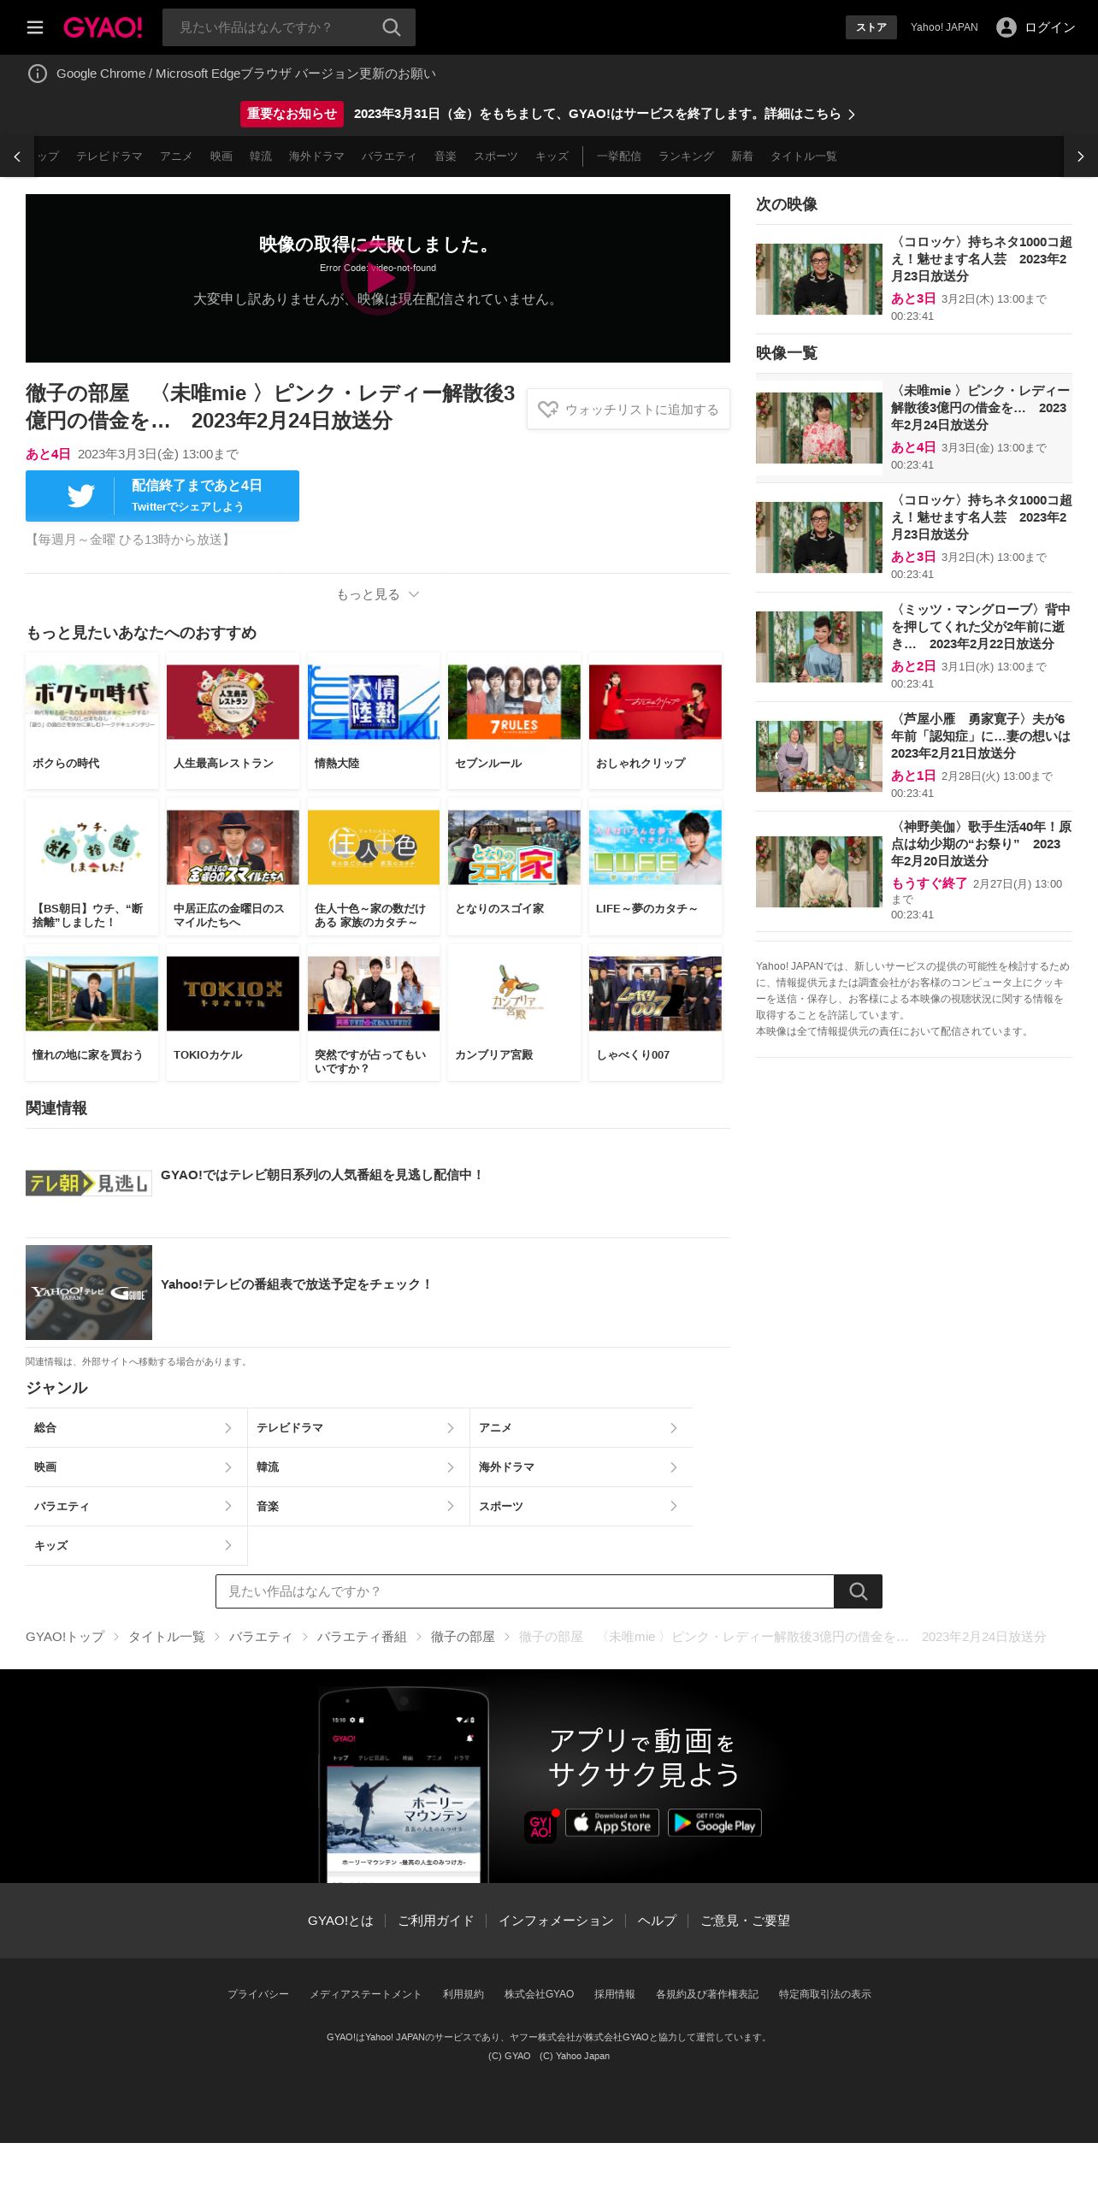Select タイトル一覧 in top navigation

(804, 156)
